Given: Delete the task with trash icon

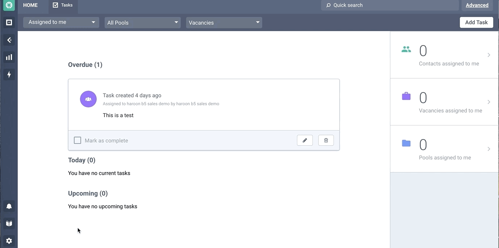Looking at the screenshot, I should (326, 140).
